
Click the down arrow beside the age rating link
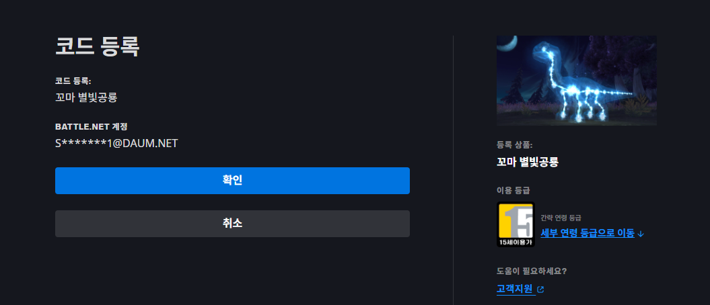click(x=640, y=234)
